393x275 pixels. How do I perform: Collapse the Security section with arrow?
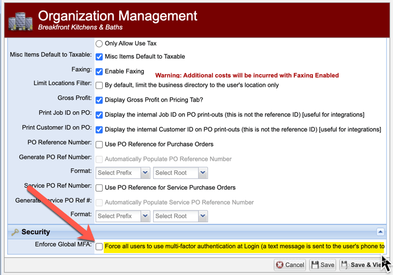(x=380, y=232)
